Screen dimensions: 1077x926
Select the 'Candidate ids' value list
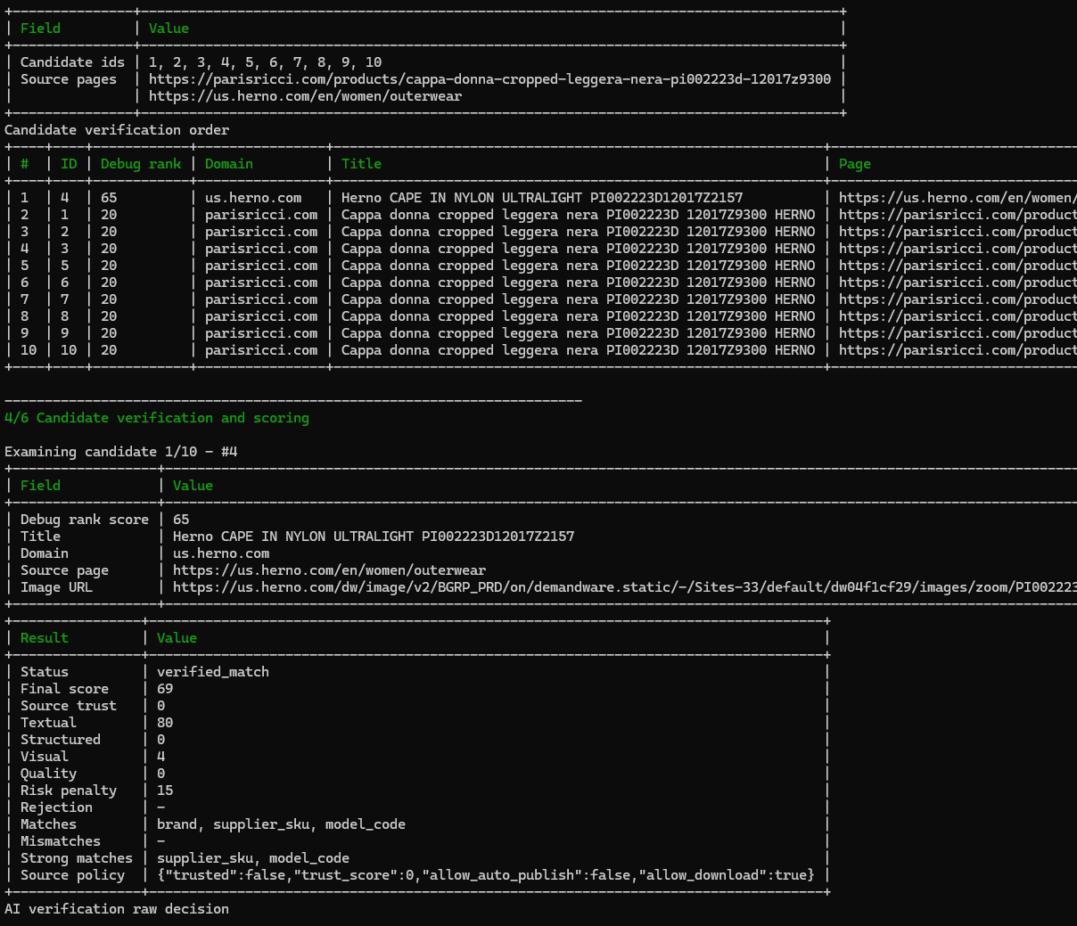coord(265,62)
